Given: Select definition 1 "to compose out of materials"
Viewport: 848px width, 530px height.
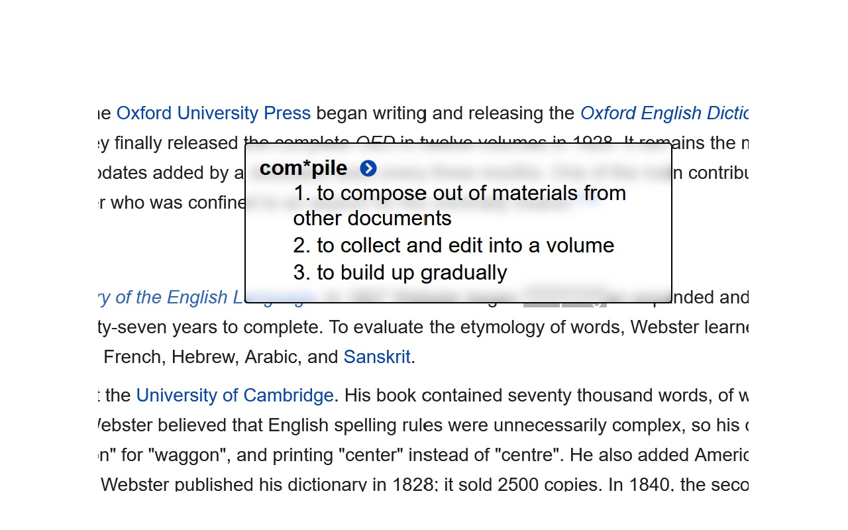Looking at the screenshot, I should tap(459, 205).
